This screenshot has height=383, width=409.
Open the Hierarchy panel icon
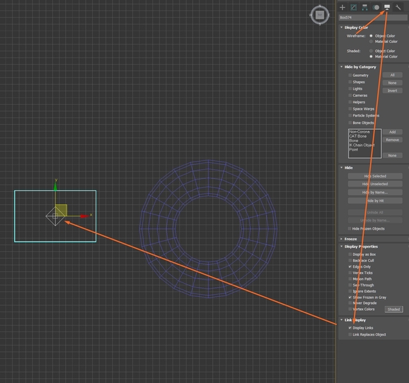365,8
